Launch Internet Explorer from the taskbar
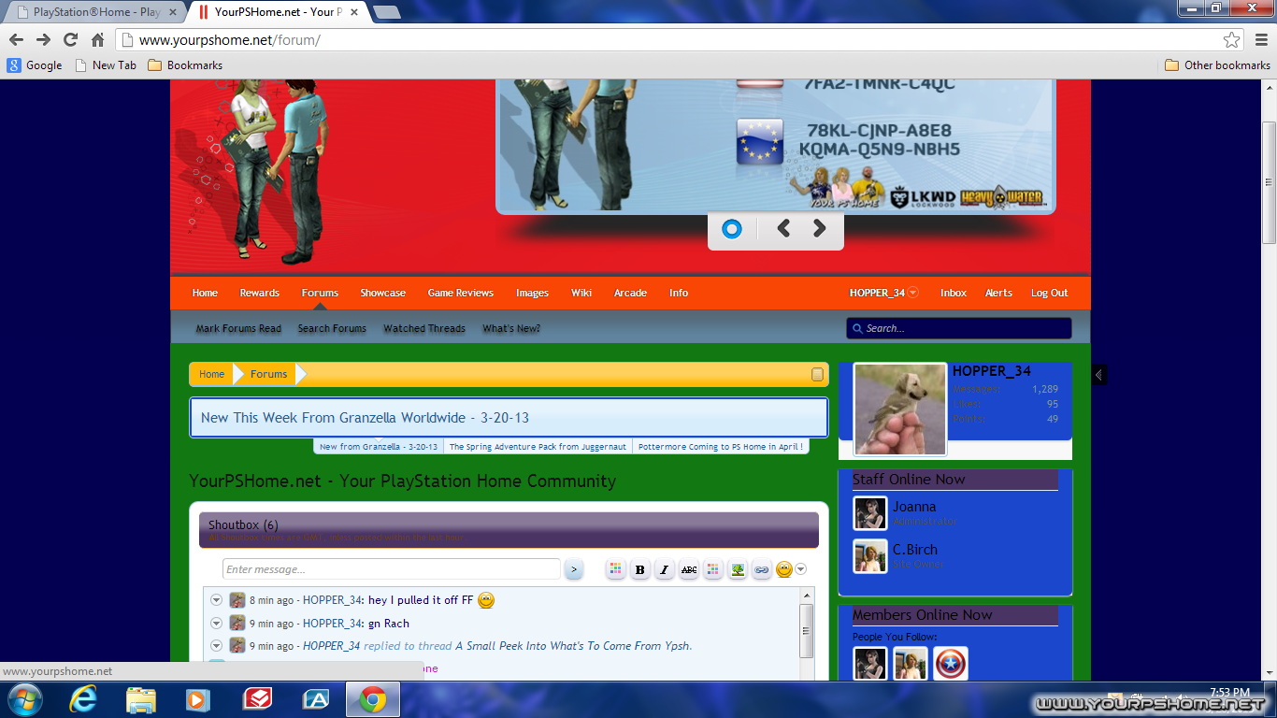This screenshot has height=718, width=1277. pos(83,699)
